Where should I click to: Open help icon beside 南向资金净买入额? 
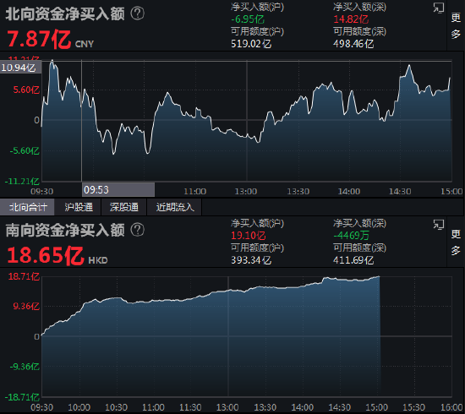[137, 230]
